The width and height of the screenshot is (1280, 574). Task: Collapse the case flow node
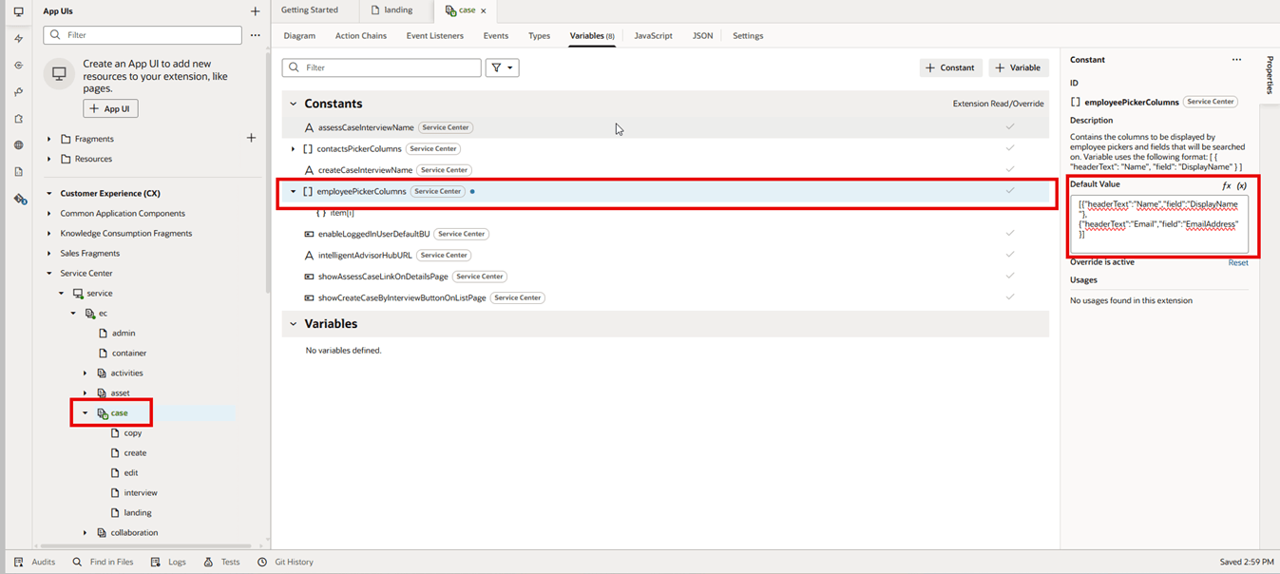pos(86,413)
